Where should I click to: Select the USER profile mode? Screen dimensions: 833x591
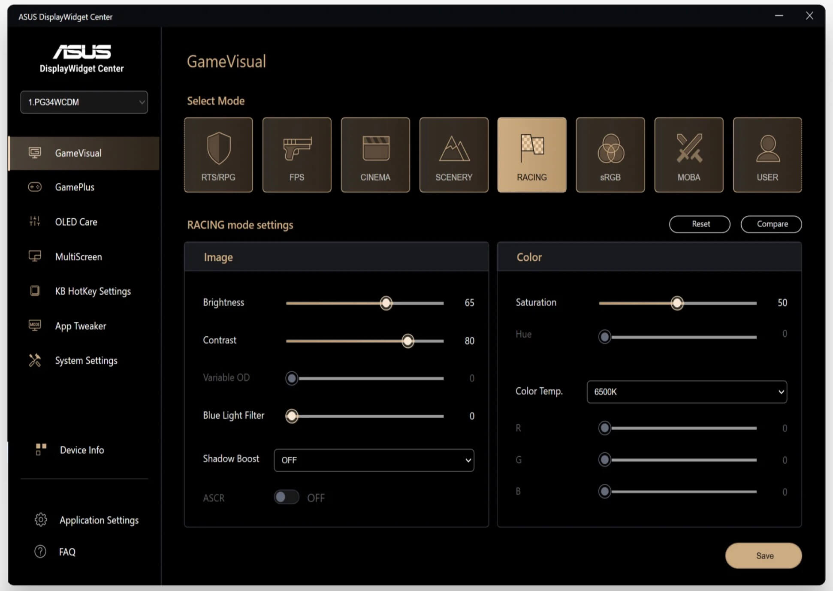click(767, 155)
